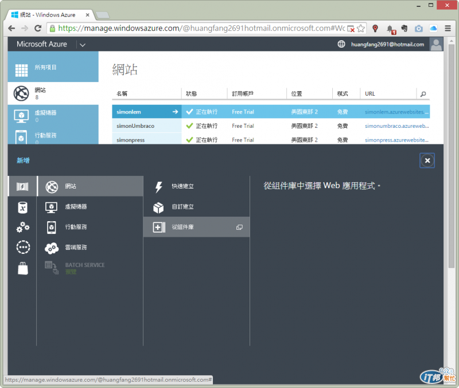
Task: Click the Evernote elephant extension icon
Action: click(404, 28)
